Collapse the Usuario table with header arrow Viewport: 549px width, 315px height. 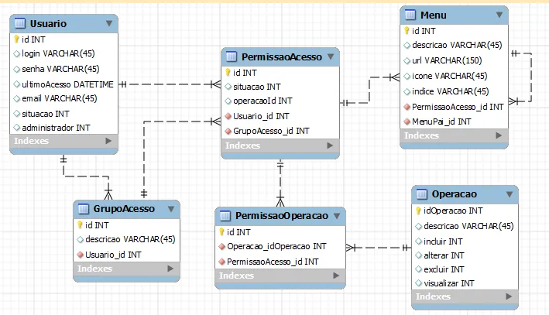109,24
